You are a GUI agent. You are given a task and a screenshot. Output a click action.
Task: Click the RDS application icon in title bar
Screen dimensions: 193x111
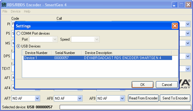pyautogui.click(x=4, y=5)
